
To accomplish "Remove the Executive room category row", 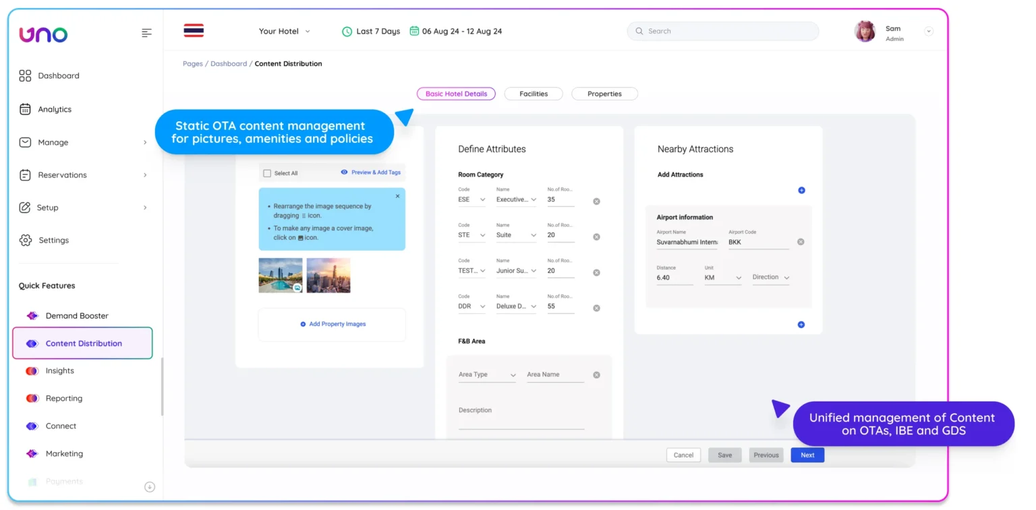I will 596,201.
